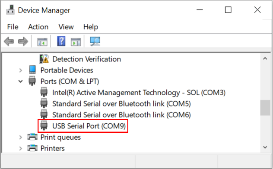The height and width of the screenshot is (169, 273).
Task: Select Standard Serial over Bluetooth link (COM5)
Action: click(121, 104)
